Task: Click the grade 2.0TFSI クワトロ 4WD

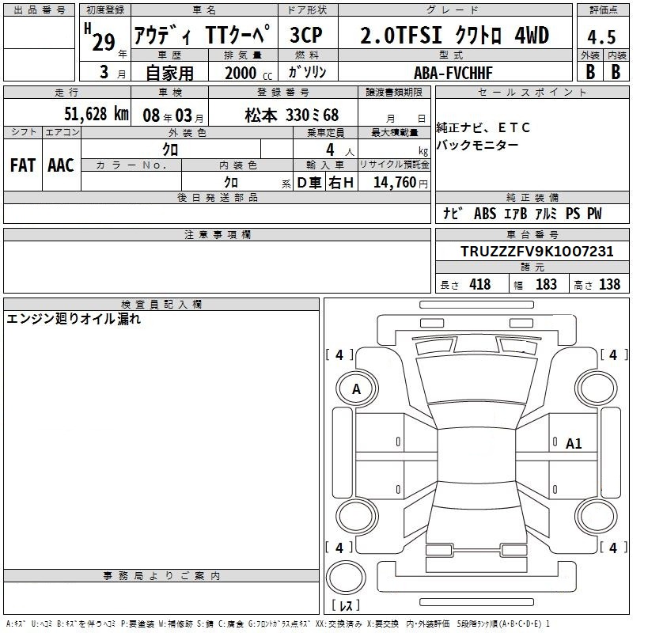Action: [x=455, y=35]
